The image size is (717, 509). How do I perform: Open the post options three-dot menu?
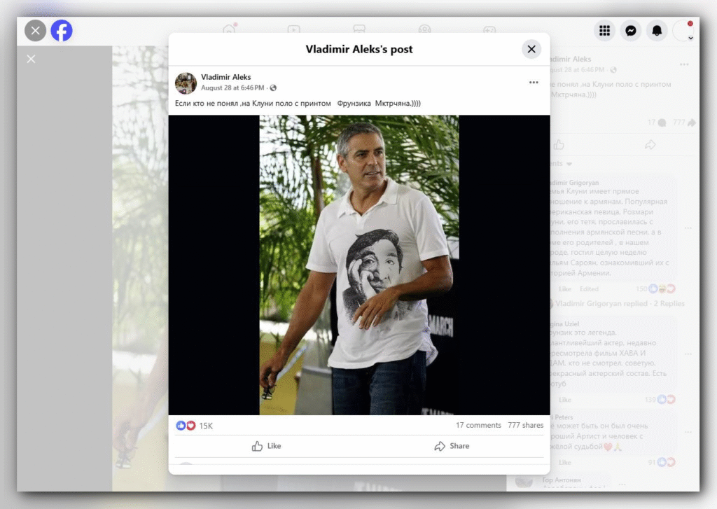[534, 83]
